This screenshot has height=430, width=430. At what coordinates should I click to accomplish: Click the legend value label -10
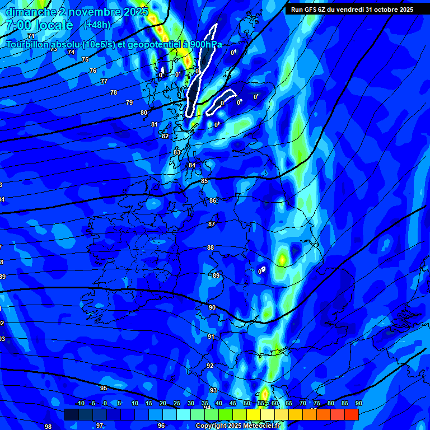[x=80, y=403]
